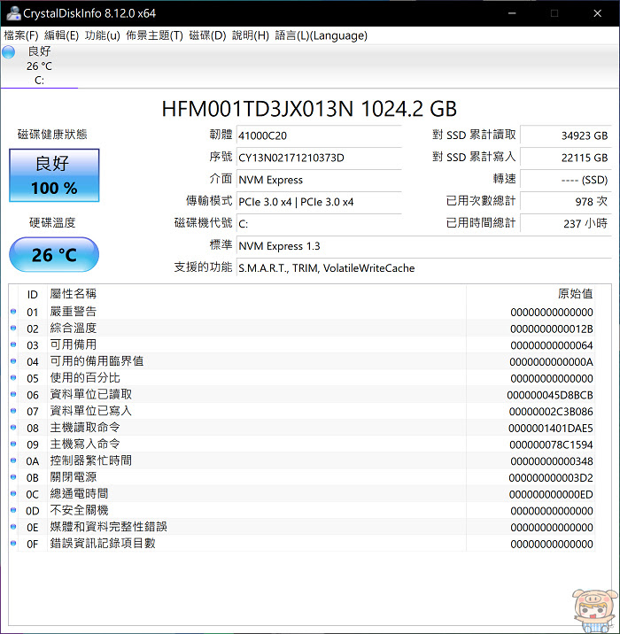The height and width of the screenshot is (634, 620).
Task: Close the CrystalDiskInfo window
Action: [597, 13]
